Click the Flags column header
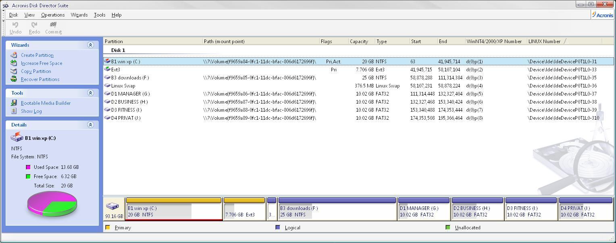The height and width of the screenshot is (243, 616). coord(334,41)
